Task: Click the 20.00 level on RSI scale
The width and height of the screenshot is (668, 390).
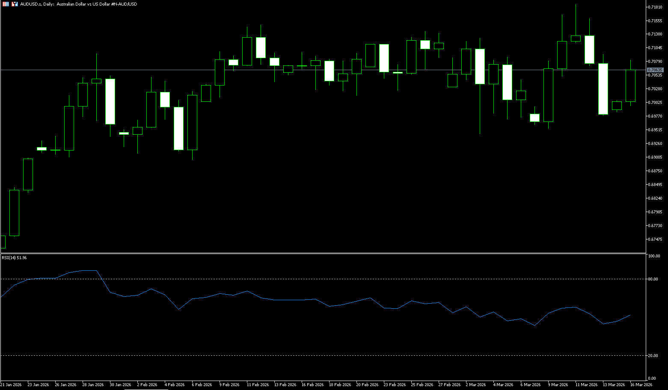Action: point(653,356)
